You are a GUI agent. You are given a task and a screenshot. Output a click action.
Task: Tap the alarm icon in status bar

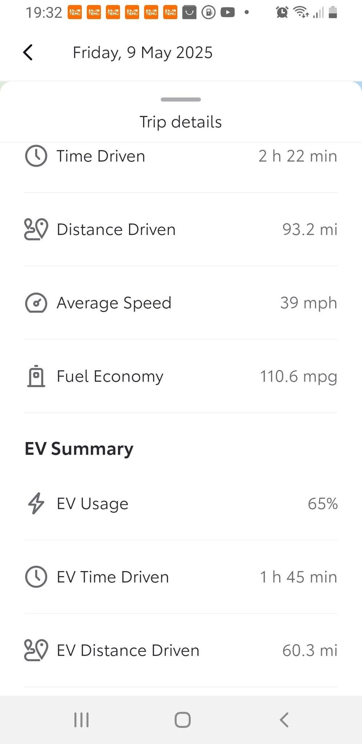pyautogui.click(x=282, y=12)
